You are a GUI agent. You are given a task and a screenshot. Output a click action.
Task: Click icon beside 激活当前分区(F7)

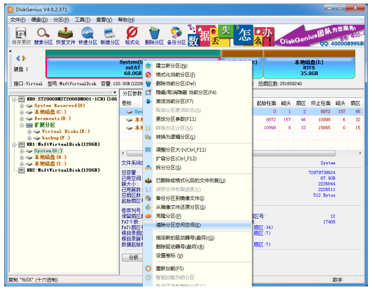[149, 101]
